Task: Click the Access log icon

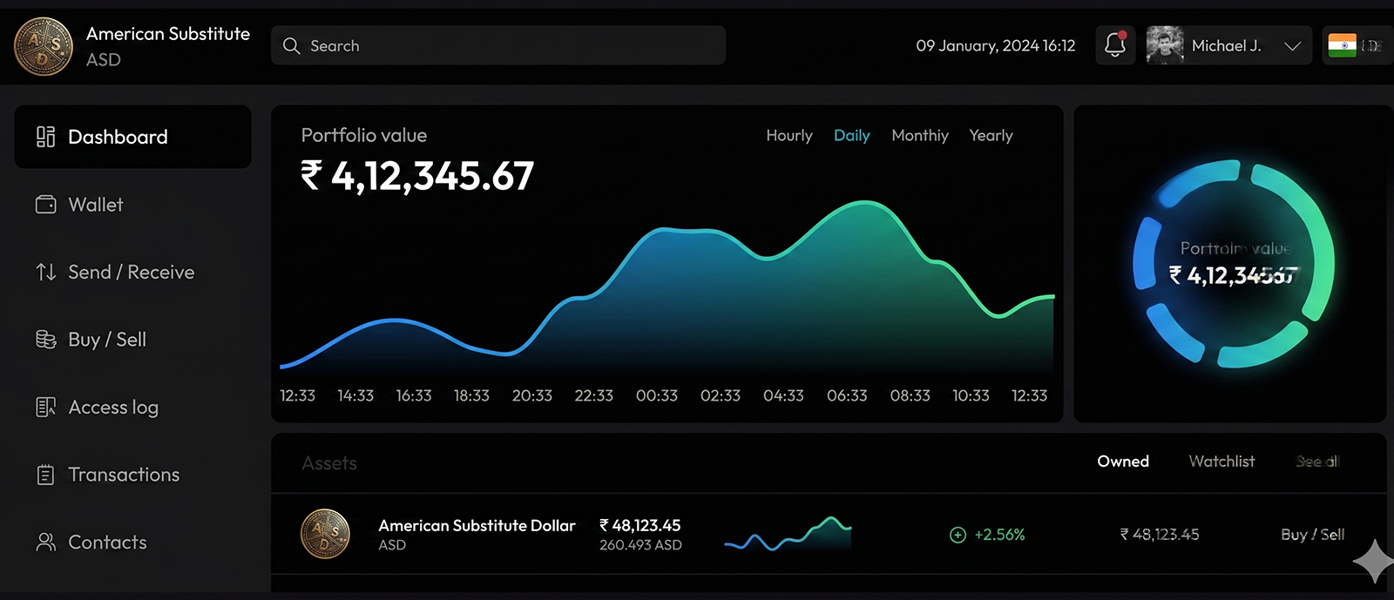Action: (45, 408)
